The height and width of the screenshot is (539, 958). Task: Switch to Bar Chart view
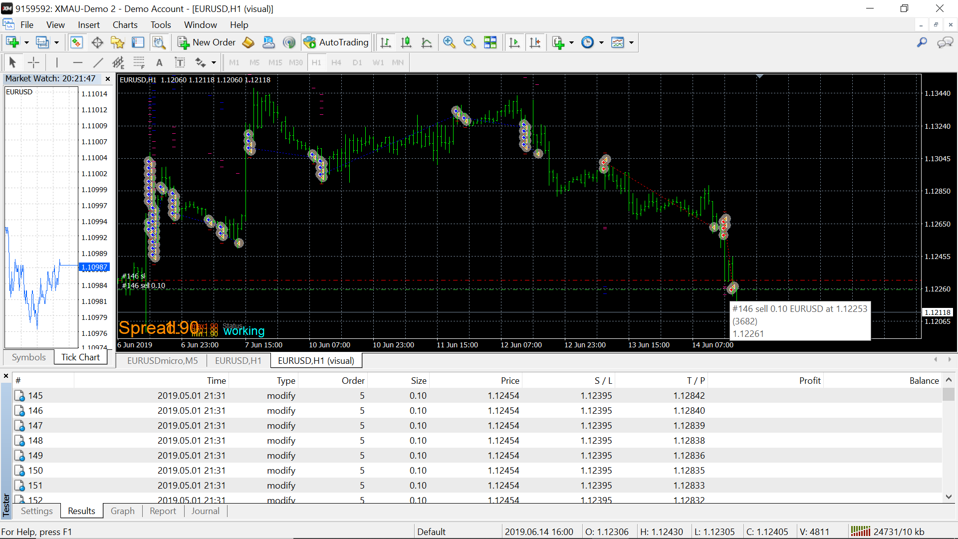[386, 42]
